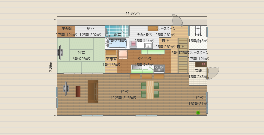Viewport: 264px width, 135px height.
Task: Select the living room television on the left
Action: 66,88
